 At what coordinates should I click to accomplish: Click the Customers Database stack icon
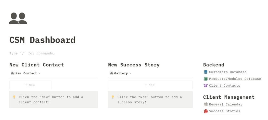206,72
